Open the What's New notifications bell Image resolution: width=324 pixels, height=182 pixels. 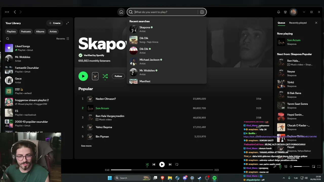coord(278,12)
